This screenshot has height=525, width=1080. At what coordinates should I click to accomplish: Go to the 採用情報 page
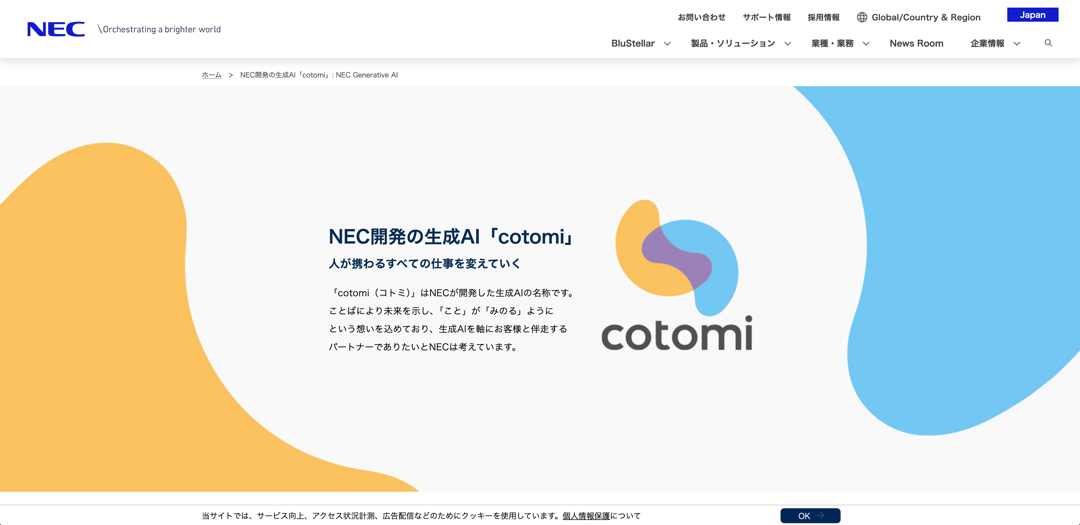(x=824, y=17)
